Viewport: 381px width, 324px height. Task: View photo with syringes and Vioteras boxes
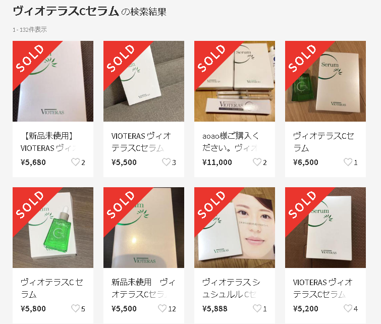[x=235, y=81]
